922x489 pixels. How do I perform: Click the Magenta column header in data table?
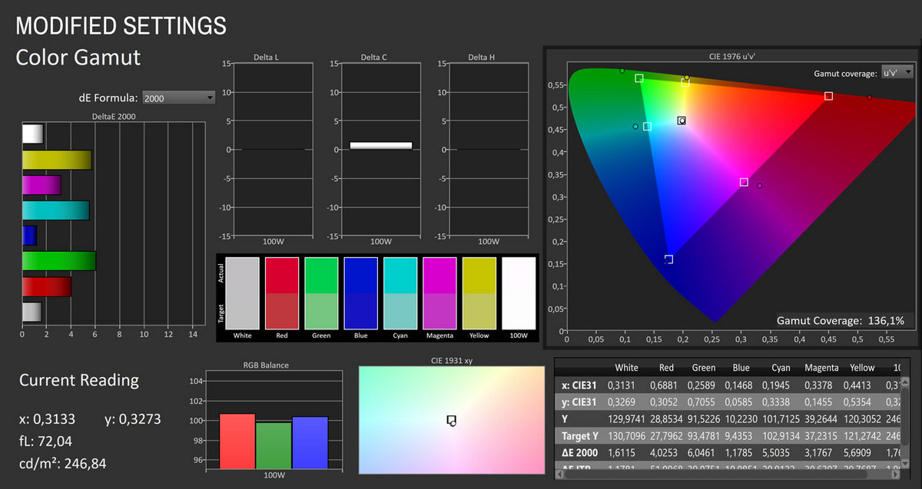[821, 368]
